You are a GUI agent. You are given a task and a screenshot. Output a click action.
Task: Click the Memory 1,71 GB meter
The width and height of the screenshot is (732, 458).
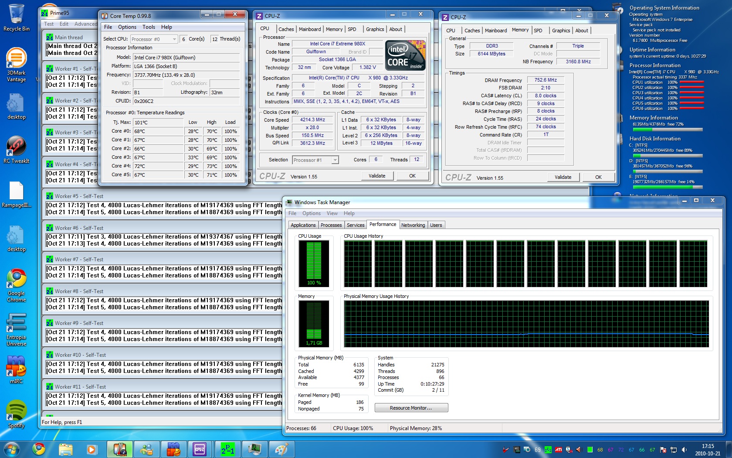tap(314, 324)
